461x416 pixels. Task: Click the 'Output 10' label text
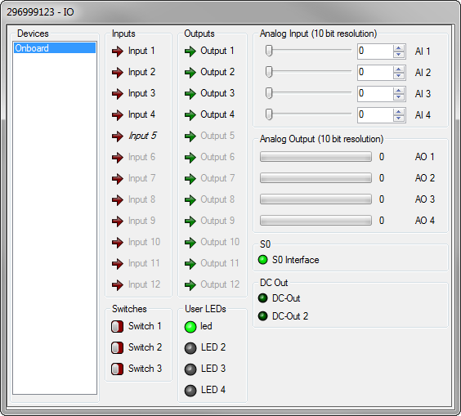[x=220, y=242]
